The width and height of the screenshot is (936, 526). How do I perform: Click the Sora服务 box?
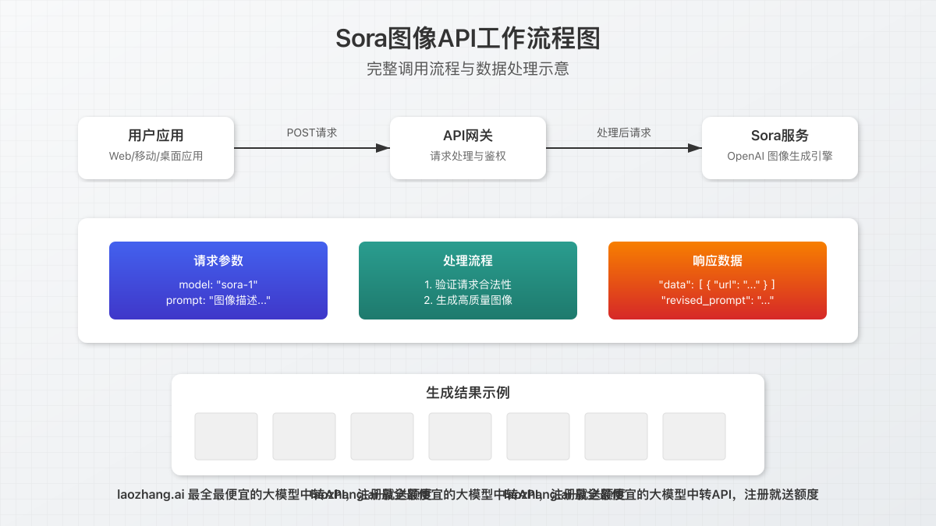click(x=780, y=148)
